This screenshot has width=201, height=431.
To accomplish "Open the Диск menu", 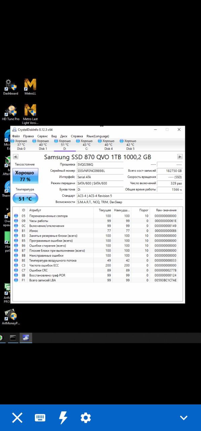I will pyautogui.click(x=64, y=136).
